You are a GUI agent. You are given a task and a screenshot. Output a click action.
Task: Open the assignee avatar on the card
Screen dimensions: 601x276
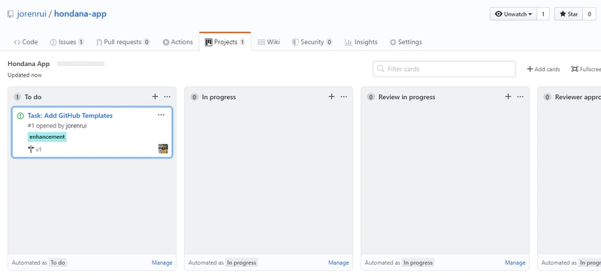pyautogui.click(x=163, y=149)
